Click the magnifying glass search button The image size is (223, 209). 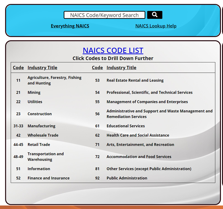click(154, 15)
